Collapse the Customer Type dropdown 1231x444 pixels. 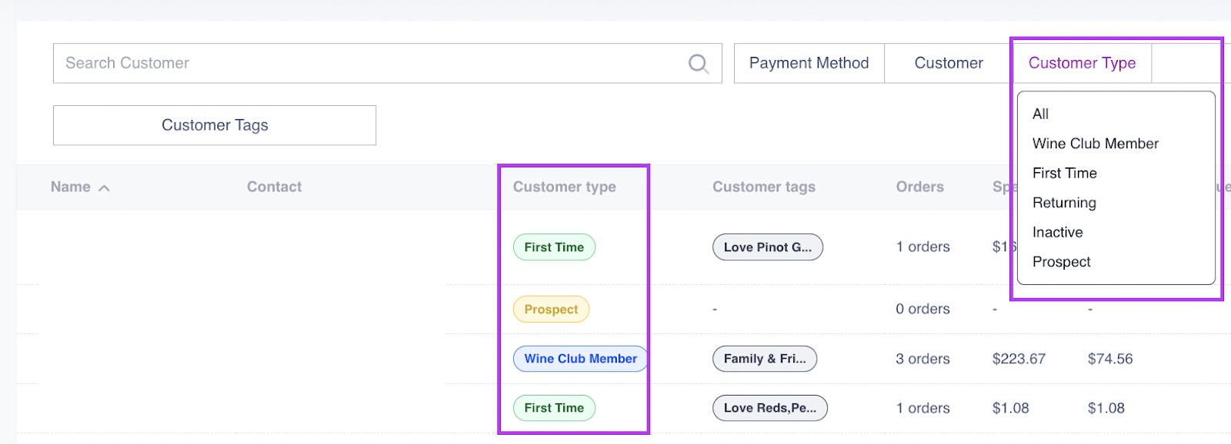click(1081, 63)
